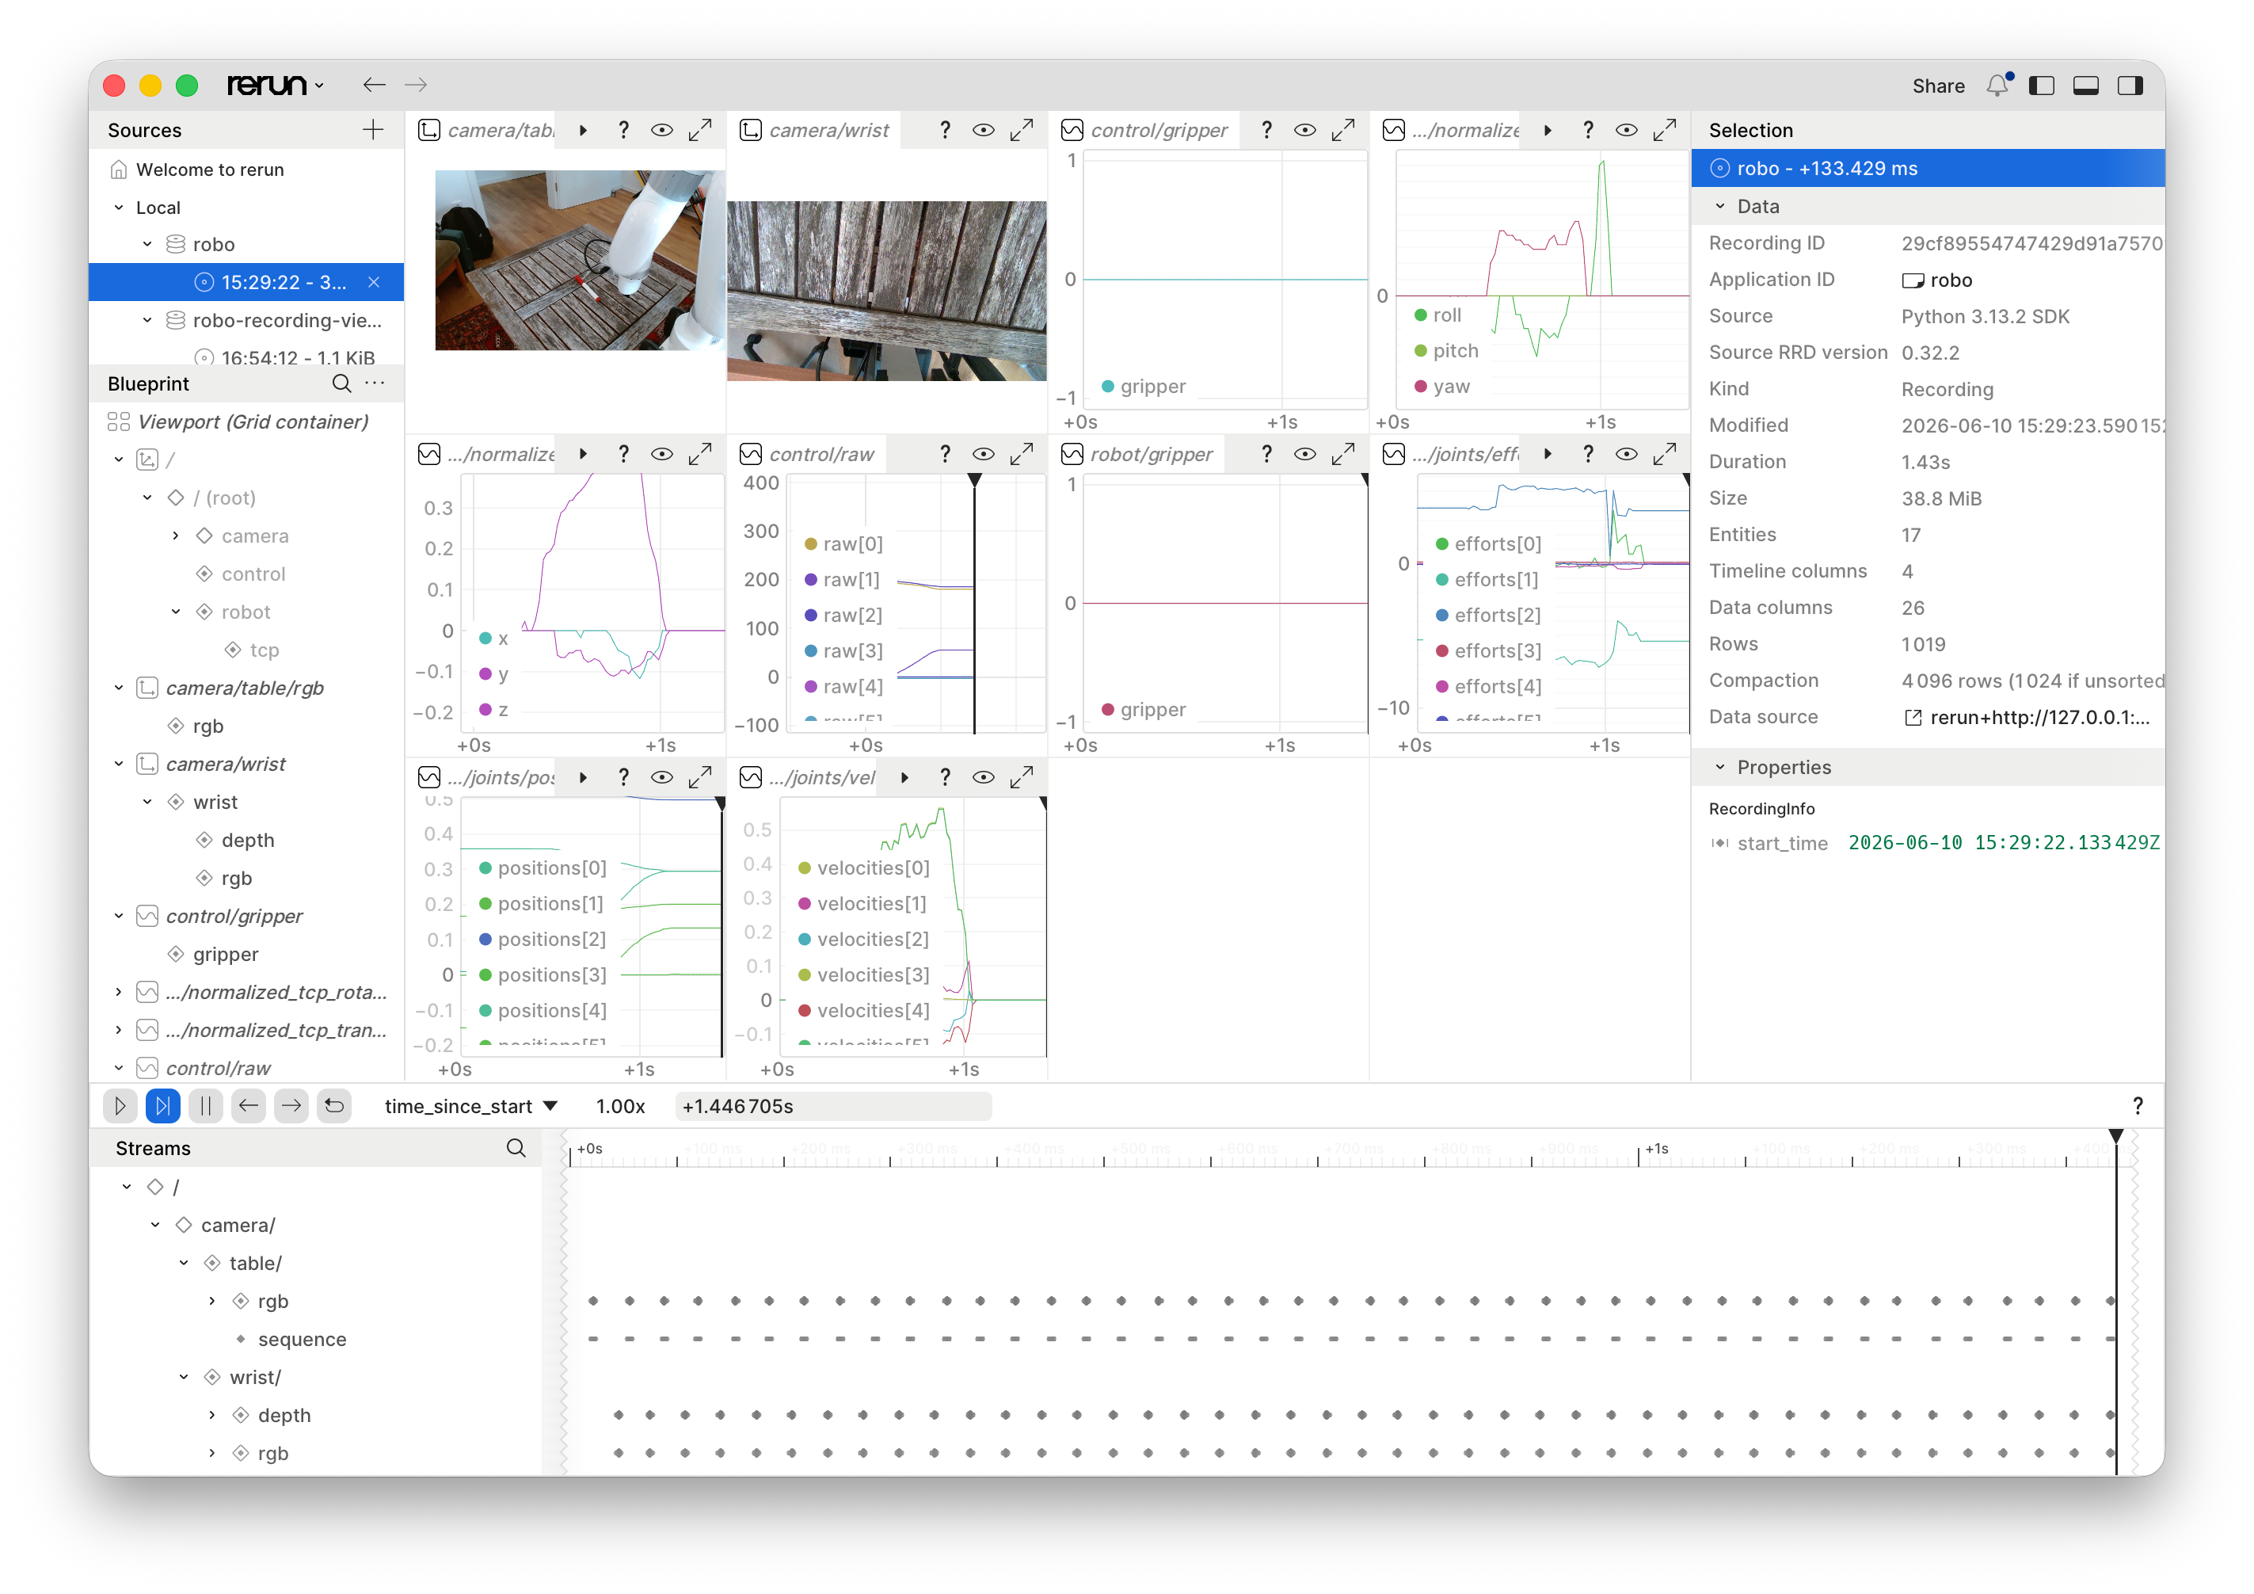Close the 15:29:22 recording

click(x=374, y=282)
